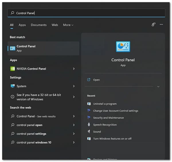The height and width of the screenshot is (162, 172).
Task: Click the flag icon for Change User Account Control
Action: click(x=89, y=110)
